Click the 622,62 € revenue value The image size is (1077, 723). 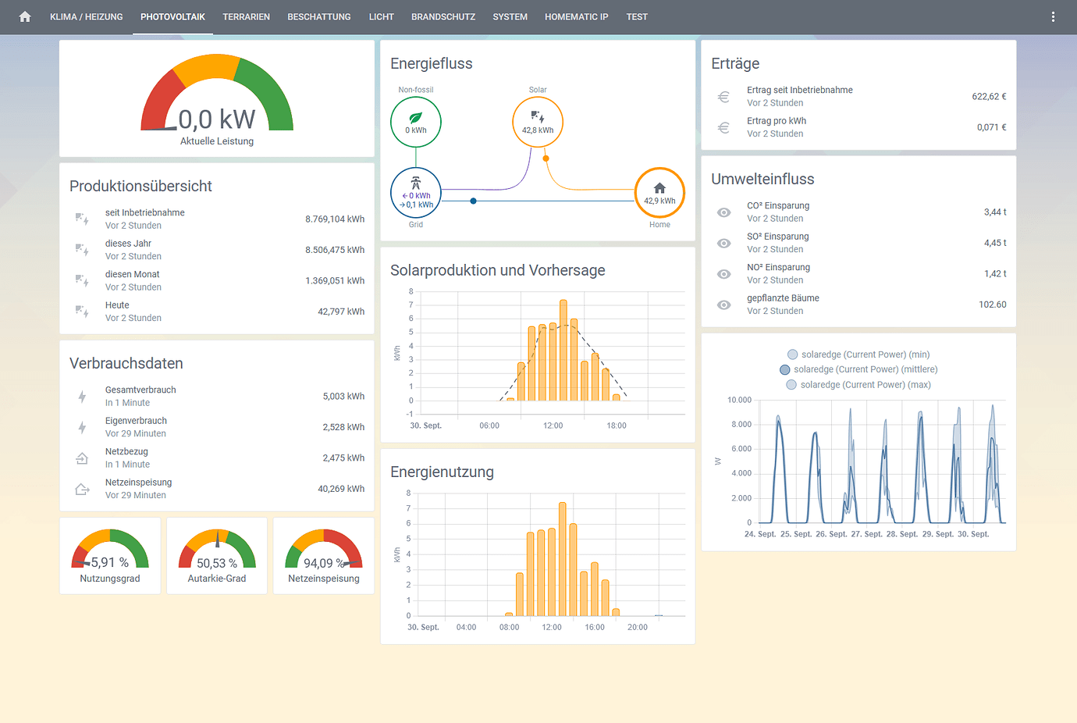[989, 97]
